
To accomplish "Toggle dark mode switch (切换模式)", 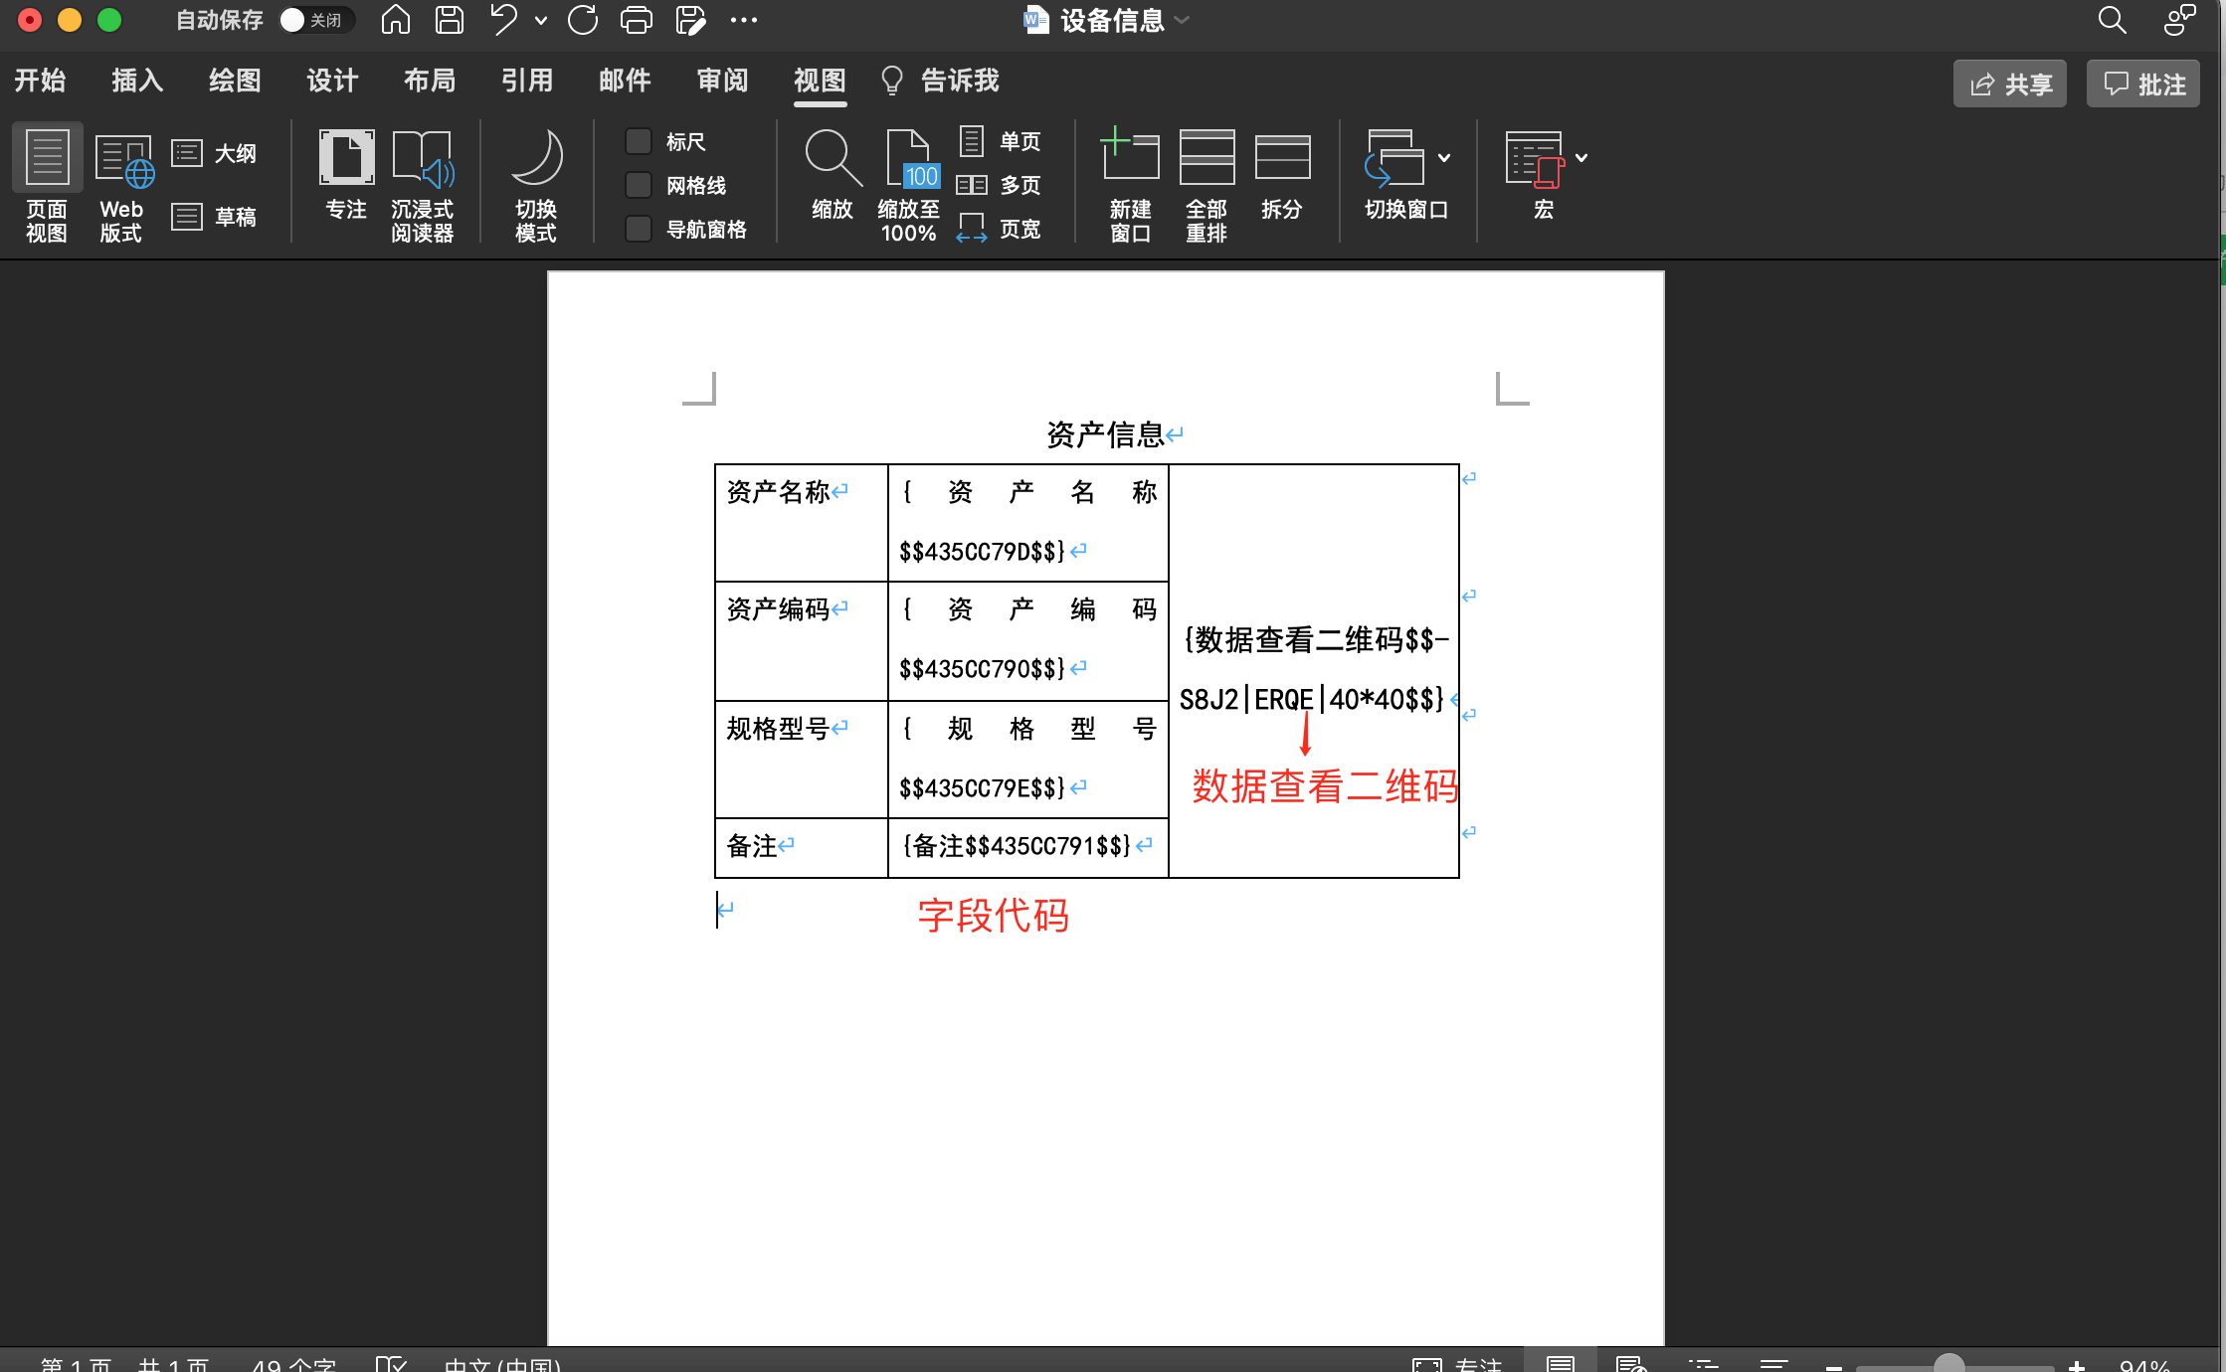I will [x=536, y=185].
